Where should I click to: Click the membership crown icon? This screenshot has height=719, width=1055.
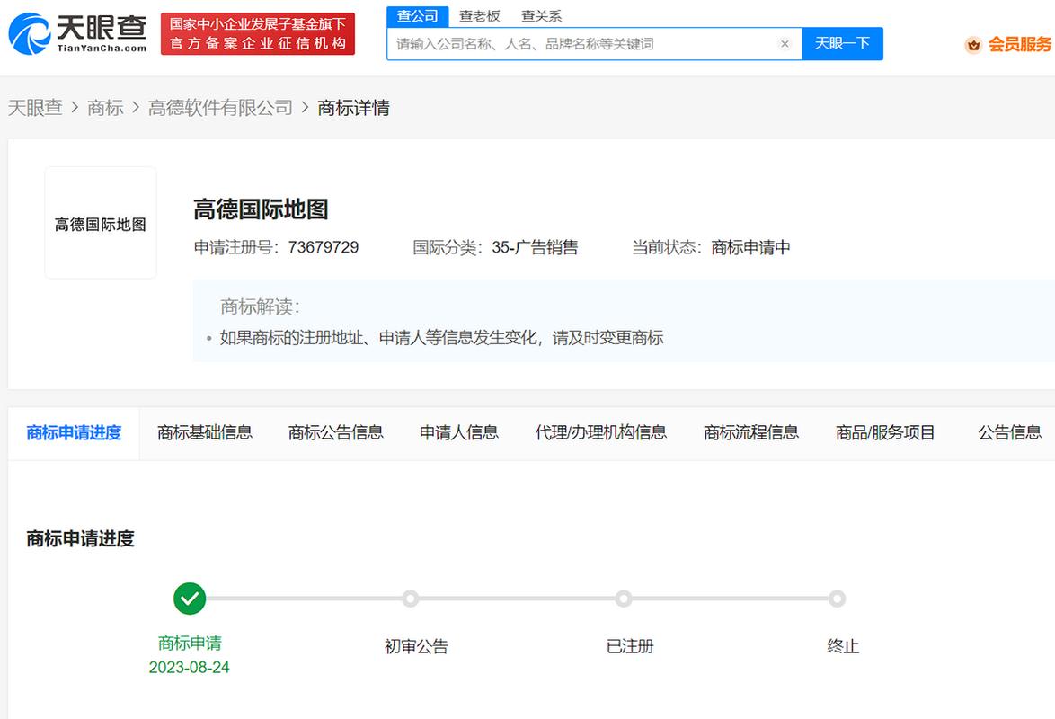coord(973,44)
